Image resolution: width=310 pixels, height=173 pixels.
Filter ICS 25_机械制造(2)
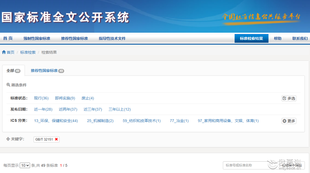[100, 121]
